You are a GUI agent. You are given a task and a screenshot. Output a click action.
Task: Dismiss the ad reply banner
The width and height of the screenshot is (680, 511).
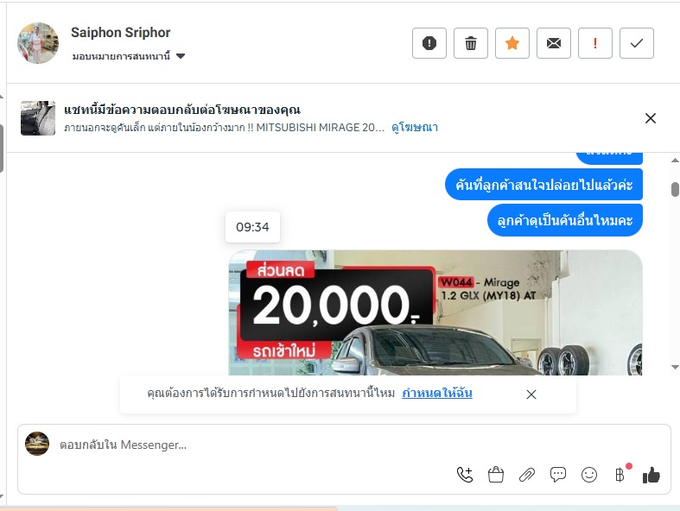(650, 118)
